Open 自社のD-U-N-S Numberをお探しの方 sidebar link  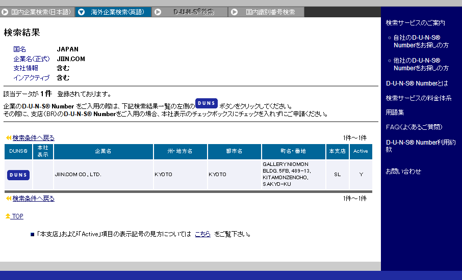tap(421, 41)
